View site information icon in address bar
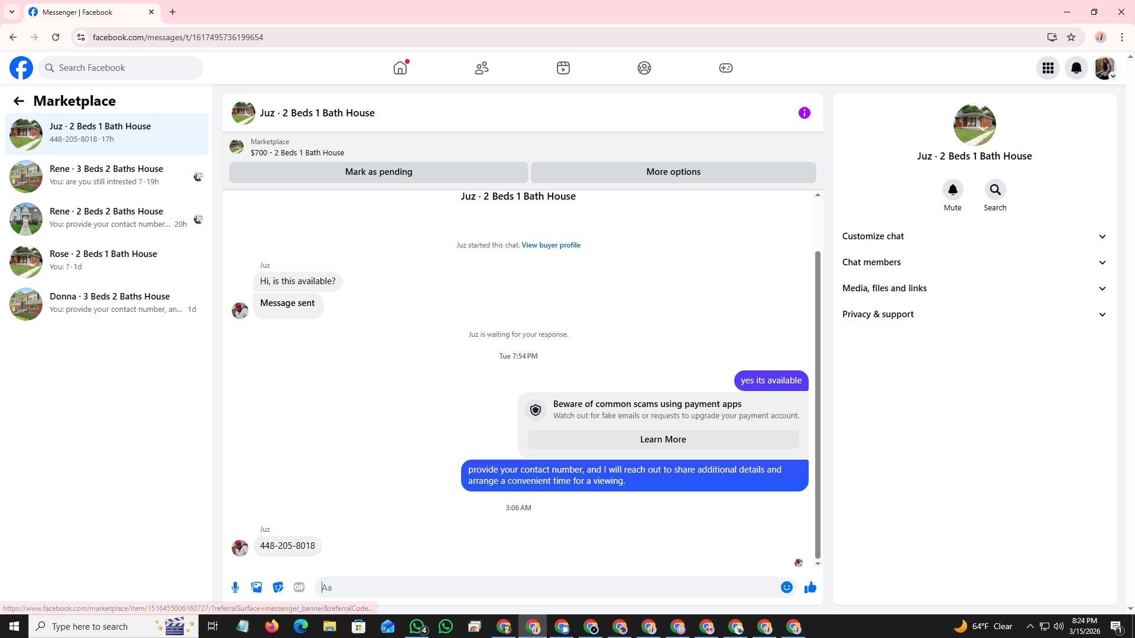 (81, 37)
